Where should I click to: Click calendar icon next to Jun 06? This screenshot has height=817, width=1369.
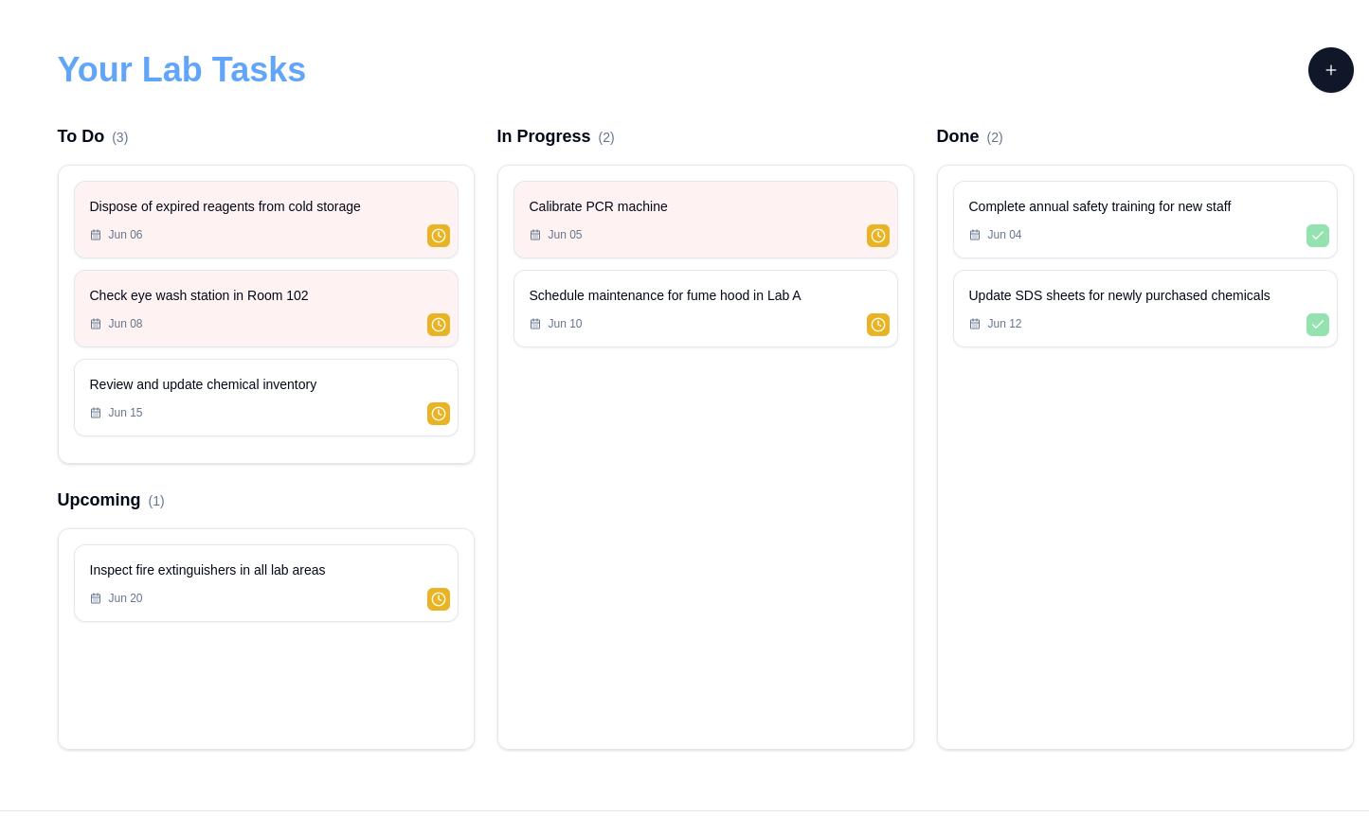[x=96, y=235]
